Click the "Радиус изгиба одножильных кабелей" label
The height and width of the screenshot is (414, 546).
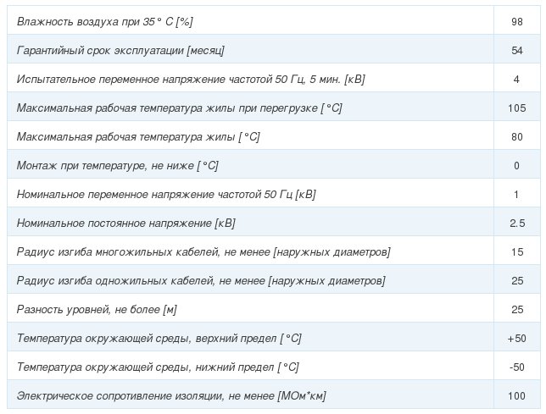(x=201, y=281)
